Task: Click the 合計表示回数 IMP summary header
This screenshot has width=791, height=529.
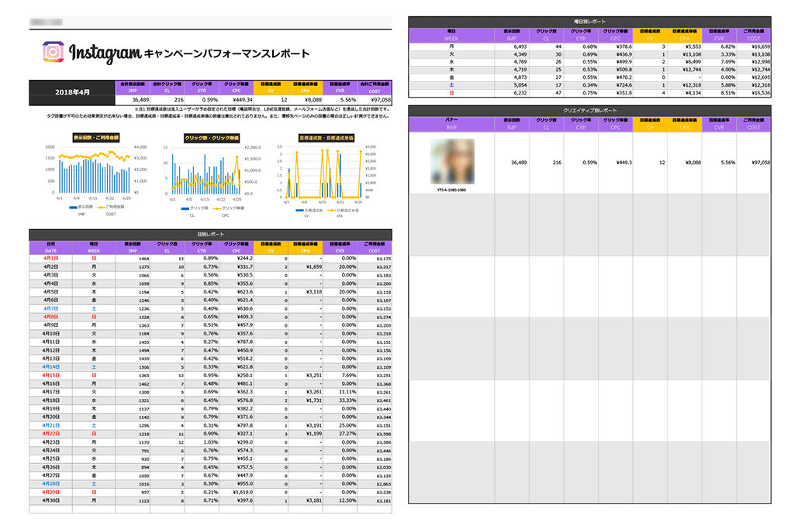Action: pos(131,86)
